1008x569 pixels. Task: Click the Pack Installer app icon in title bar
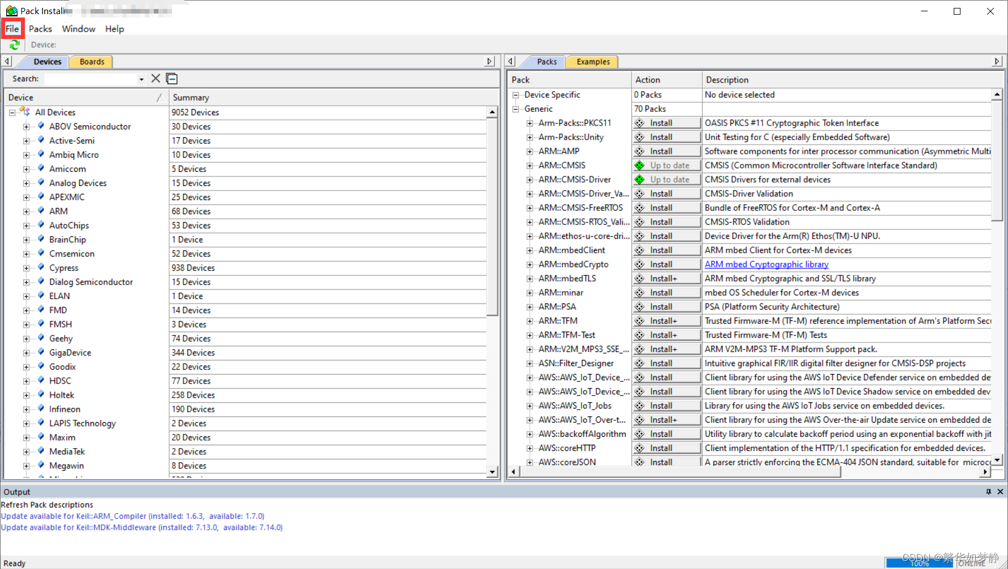click(11, 11)
